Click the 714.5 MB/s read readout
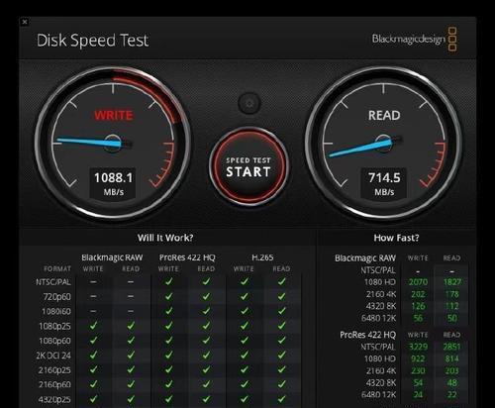The height and width of the screenshot is (408, 495). pyautogui.click(x=384, y=183)
